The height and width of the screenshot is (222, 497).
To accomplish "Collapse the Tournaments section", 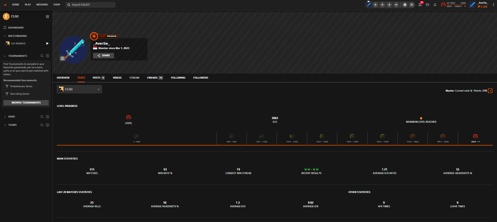I will [x=5, y=56].
